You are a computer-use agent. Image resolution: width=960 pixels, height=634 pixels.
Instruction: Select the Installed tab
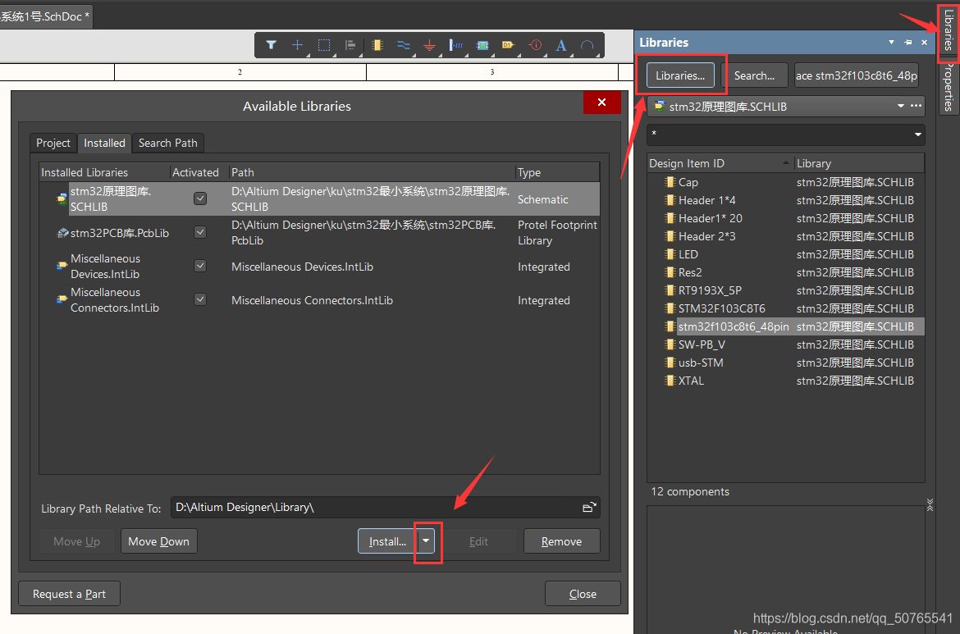click(104, 143)
